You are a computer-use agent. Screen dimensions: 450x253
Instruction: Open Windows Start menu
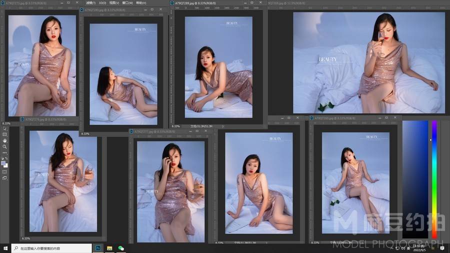5,248
